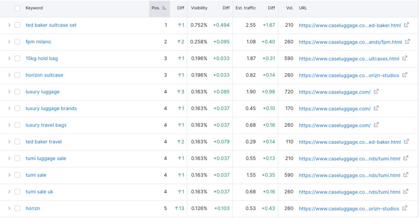Open the ted baker travel keyword link

click(x=43, y=142)
